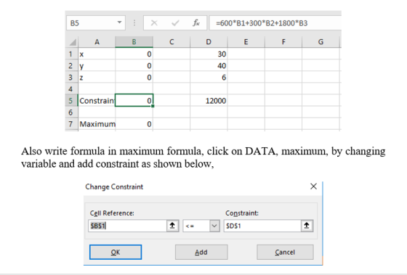Image resolution: width=407 pixels, height=275 pixels.
Task: Click the Cell Reference field with $B$1
Action: coord(127,226)
